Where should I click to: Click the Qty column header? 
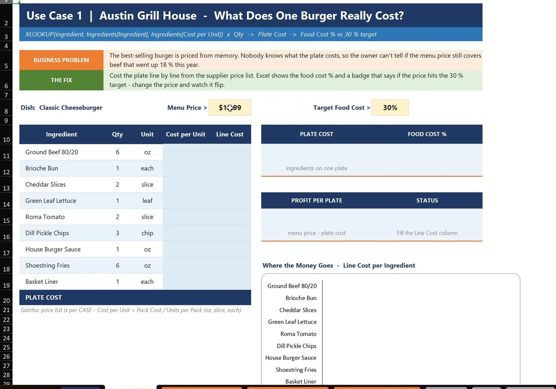[117, 134]
